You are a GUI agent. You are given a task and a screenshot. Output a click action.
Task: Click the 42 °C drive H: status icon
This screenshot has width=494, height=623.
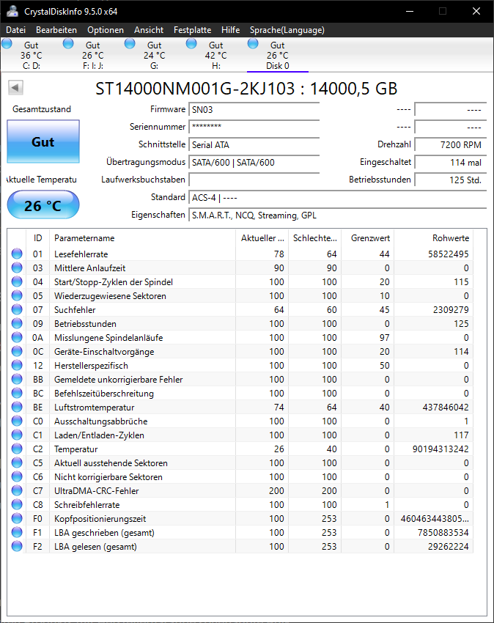click(191, 44)
